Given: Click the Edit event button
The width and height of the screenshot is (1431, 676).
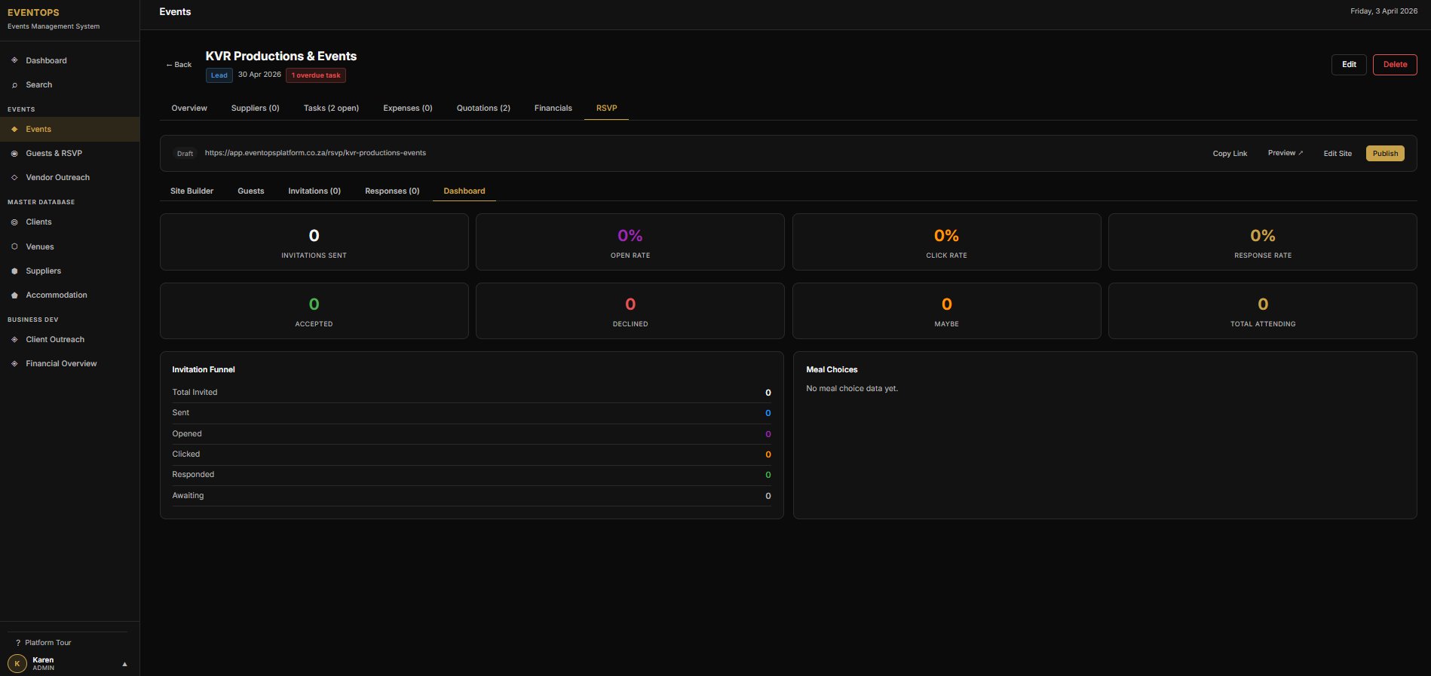Looking at the screenshot, I should [1349, 65].
